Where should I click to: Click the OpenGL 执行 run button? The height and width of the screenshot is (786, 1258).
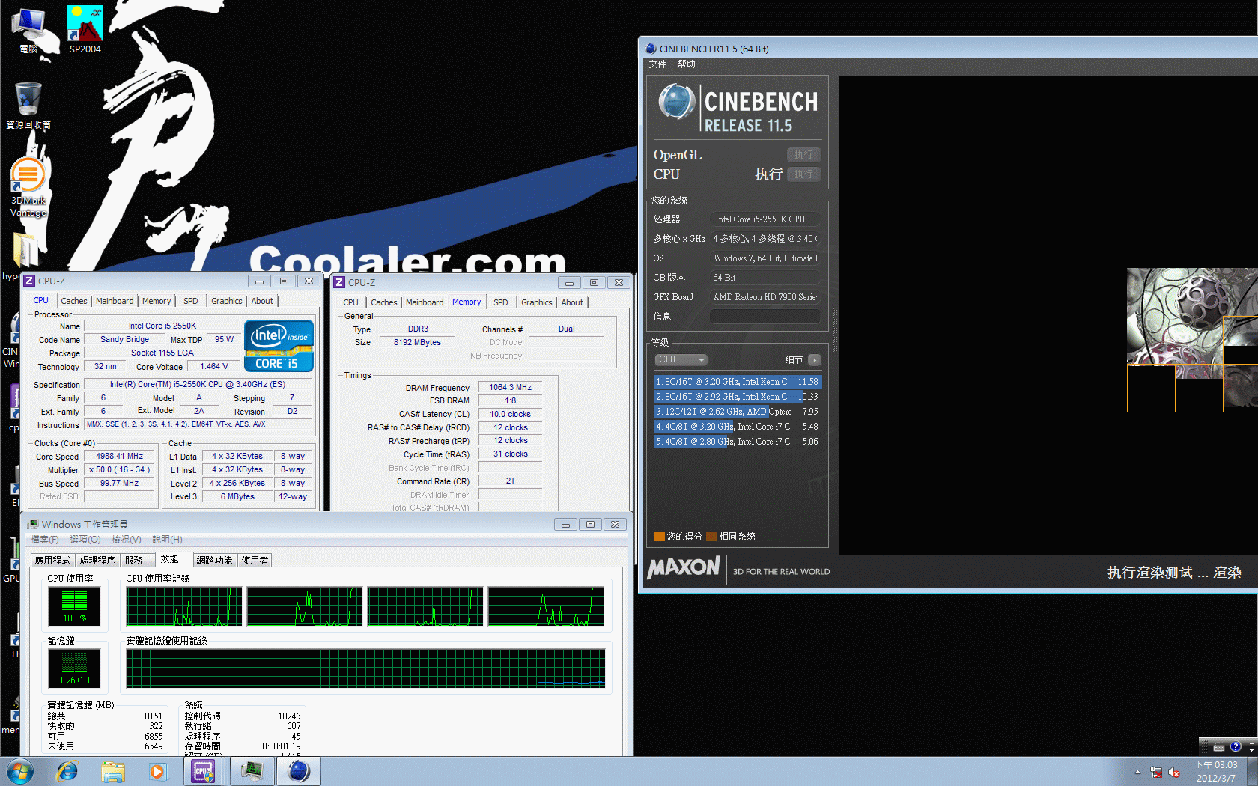pyautogui.click(x=804, y=155)
